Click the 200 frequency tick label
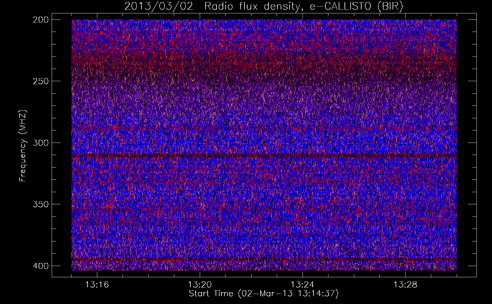 pos(40,20)
